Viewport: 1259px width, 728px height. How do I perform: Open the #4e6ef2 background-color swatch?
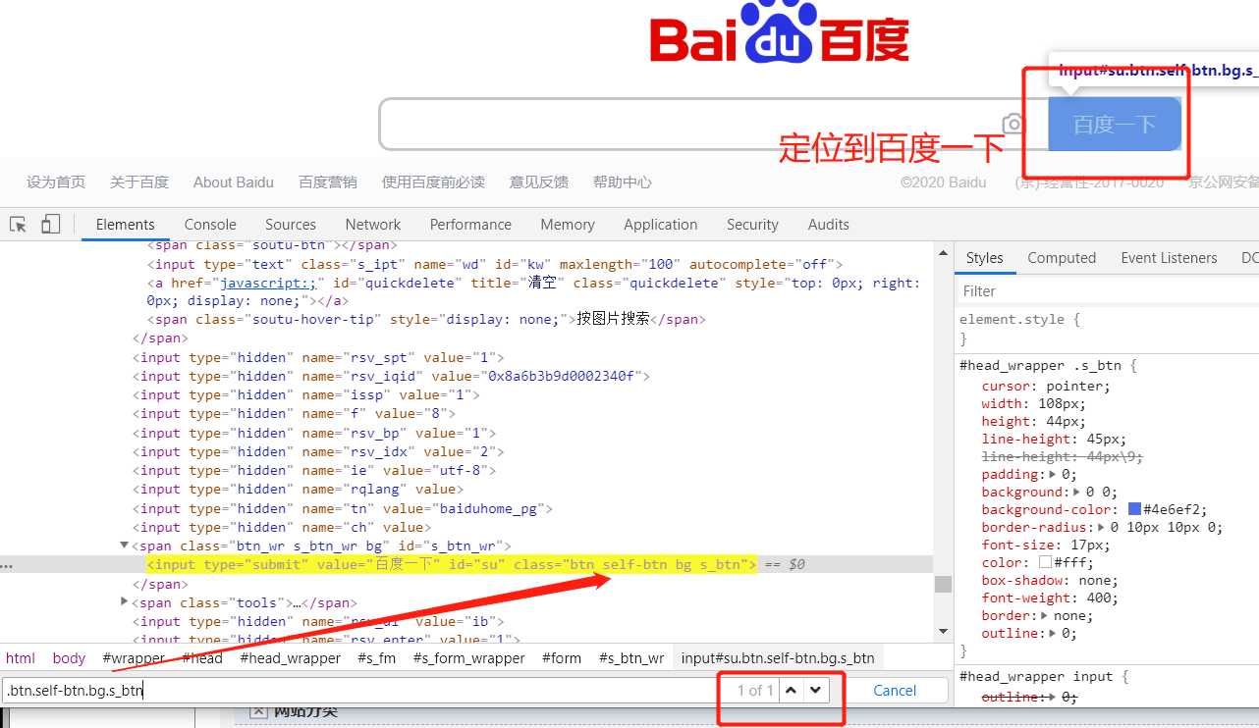(x=1134, y=509)
